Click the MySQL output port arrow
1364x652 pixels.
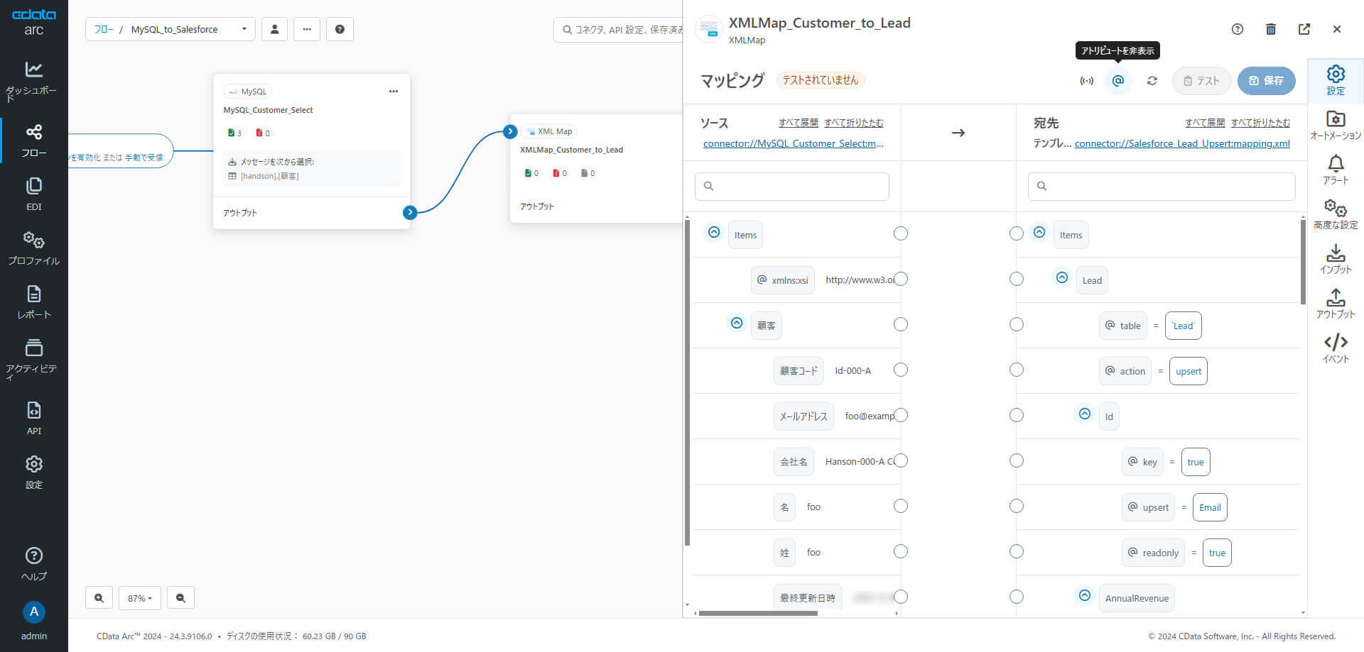click(410, 212)
